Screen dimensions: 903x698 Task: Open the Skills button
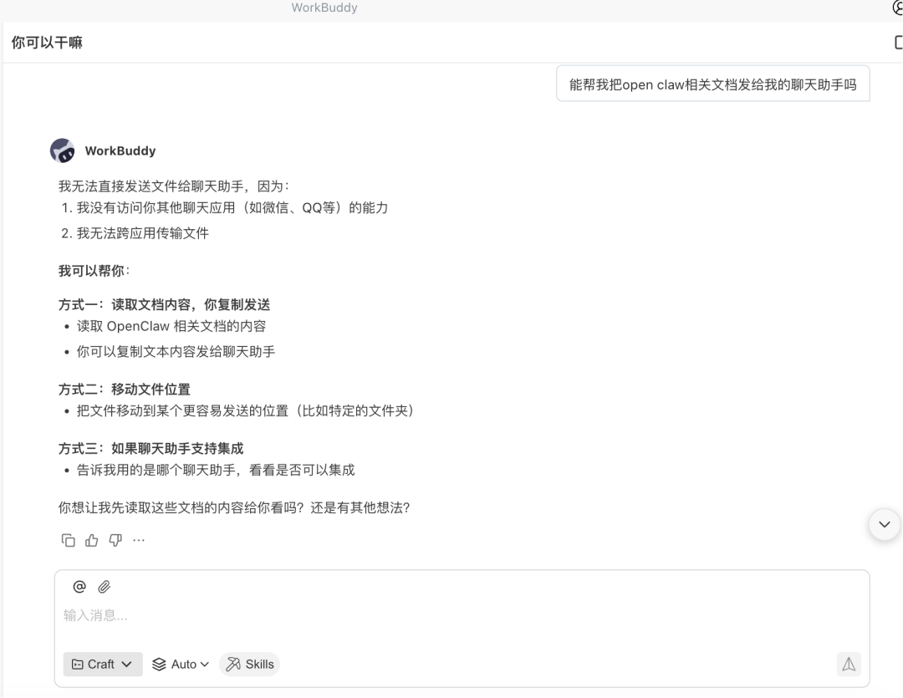(x=250, y=664)
